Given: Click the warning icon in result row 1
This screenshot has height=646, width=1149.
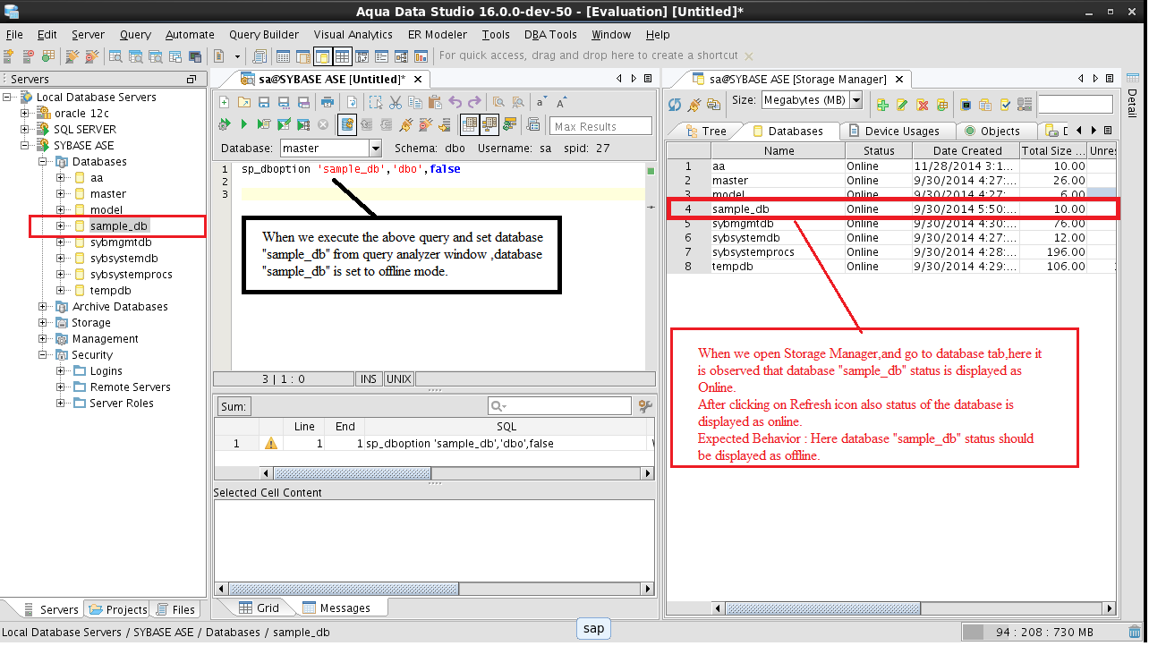Looking at the screenshot, I should (x=271, y=444).
